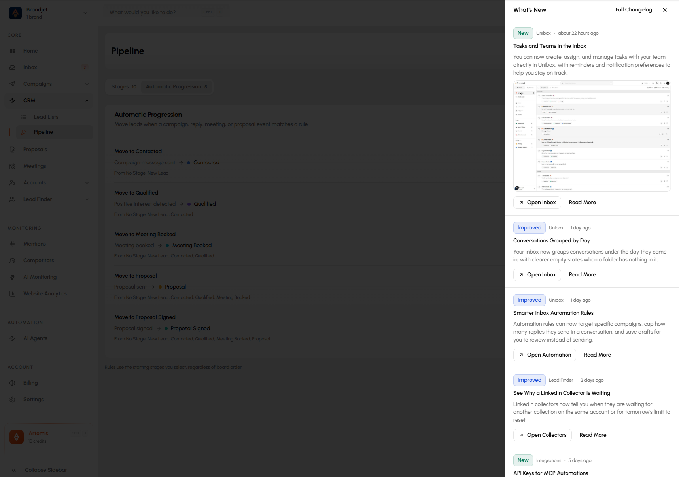Click the Open Automation button
Screen dimensions: 679x477
[545, 355]
